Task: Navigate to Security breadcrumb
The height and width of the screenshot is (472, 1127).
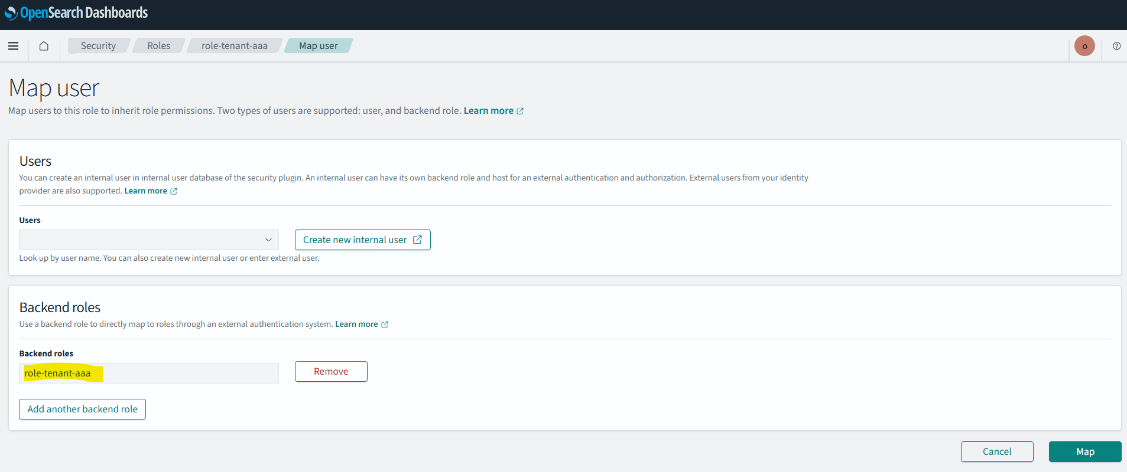Action: point(98,46)
